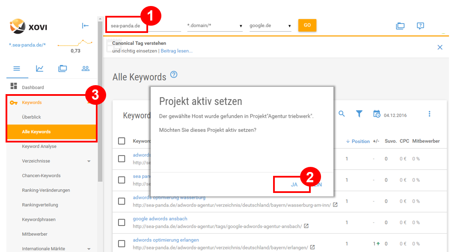452x252 pixels.
Task: Open external link icon for ansbach URL
Action: 306,226
